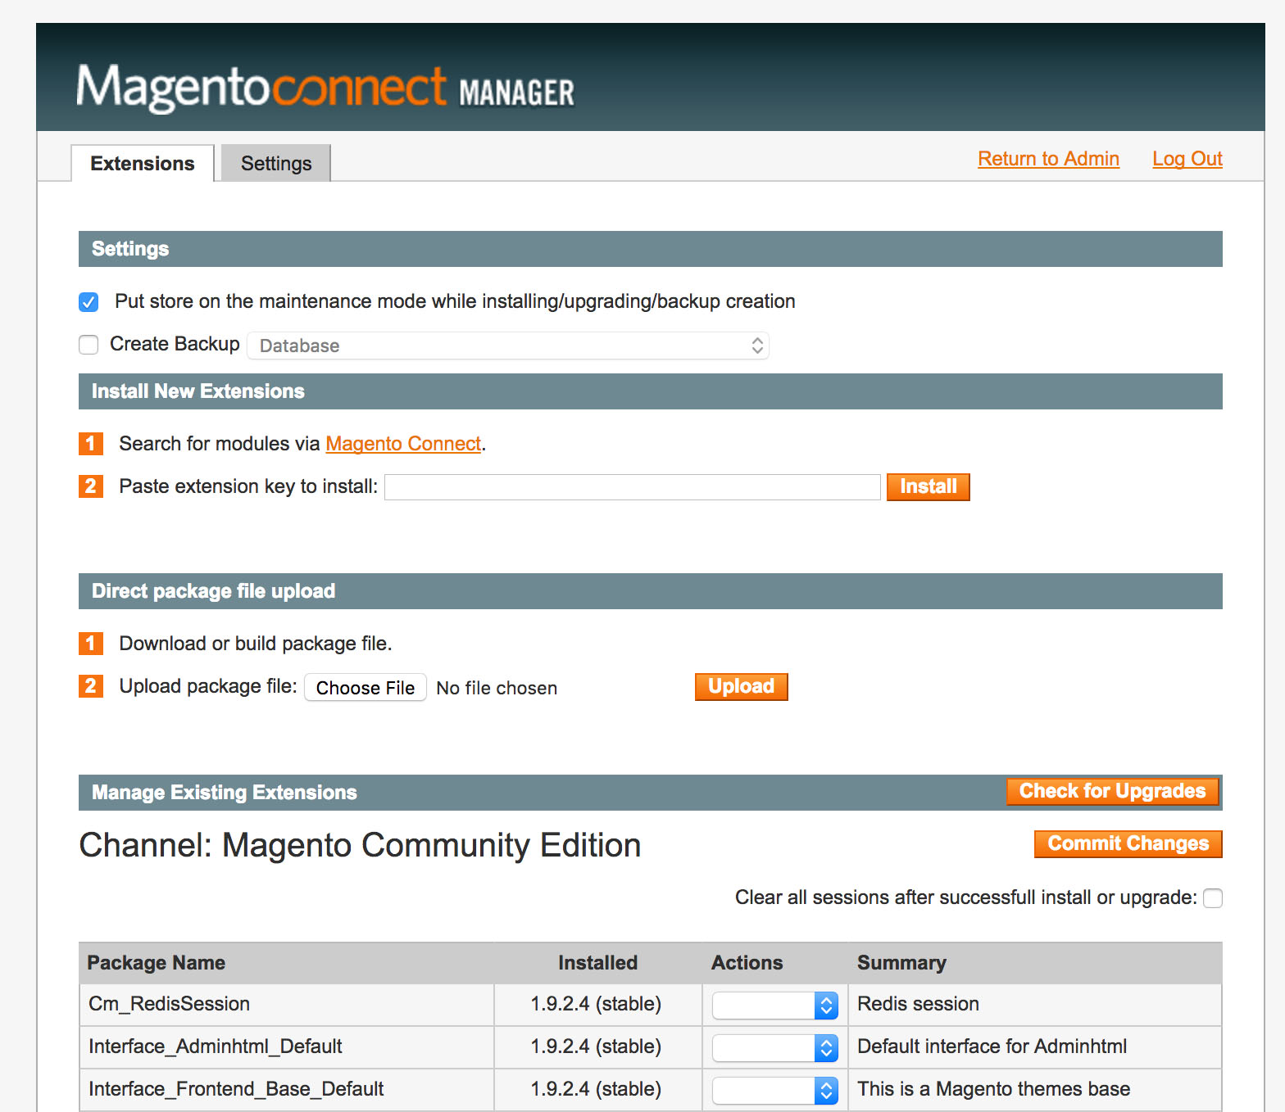Click the Direct package file upload header

pos(651,591)
